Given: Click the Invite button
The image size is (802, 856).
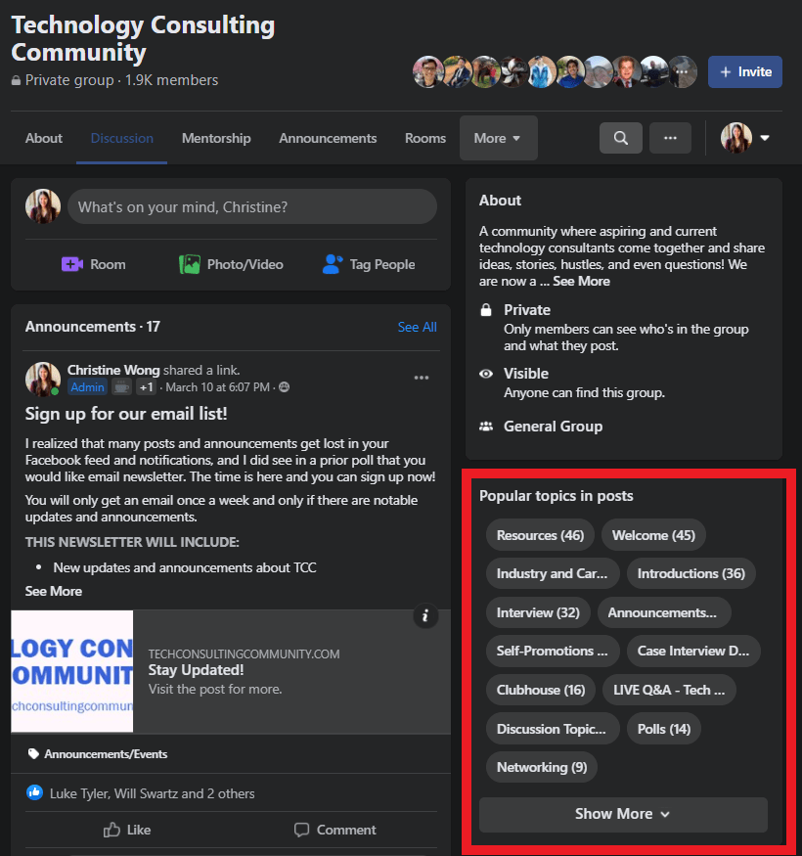Looking at the screenshot, I should pyautogui.click(x=745, y=72).
